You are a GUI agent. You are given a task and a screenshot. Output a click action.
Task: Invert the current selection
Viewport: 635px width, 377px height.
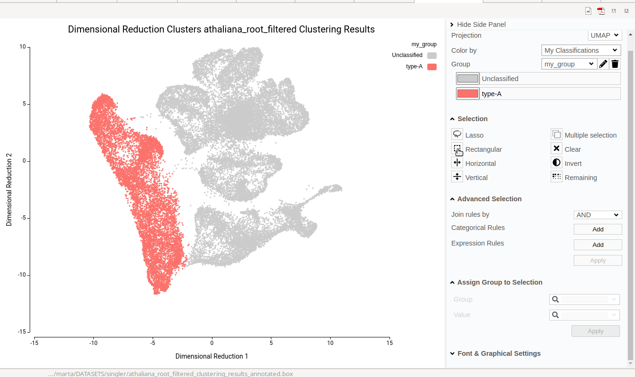pyautogui.click(x=556, y=163)
